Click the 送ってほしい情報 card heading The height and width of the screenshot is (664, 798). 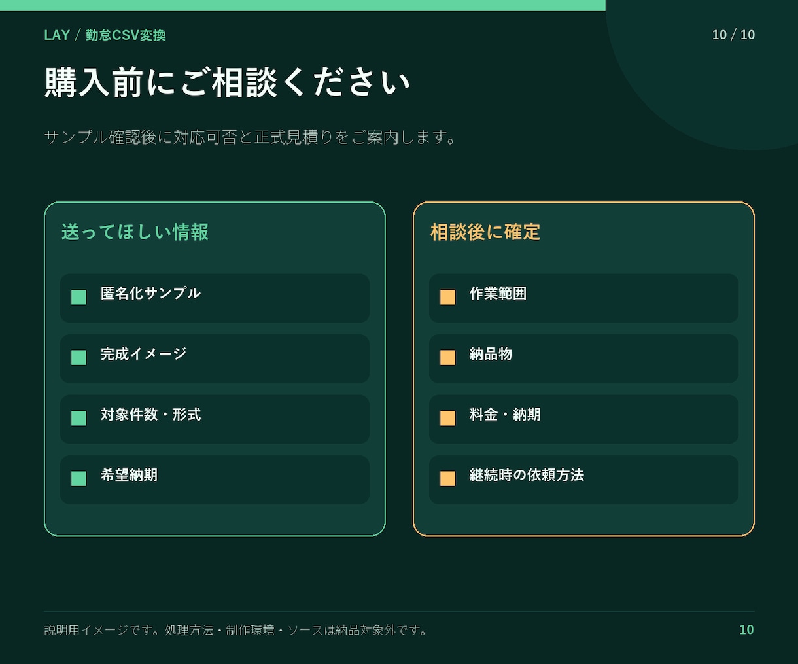point(135,232)
